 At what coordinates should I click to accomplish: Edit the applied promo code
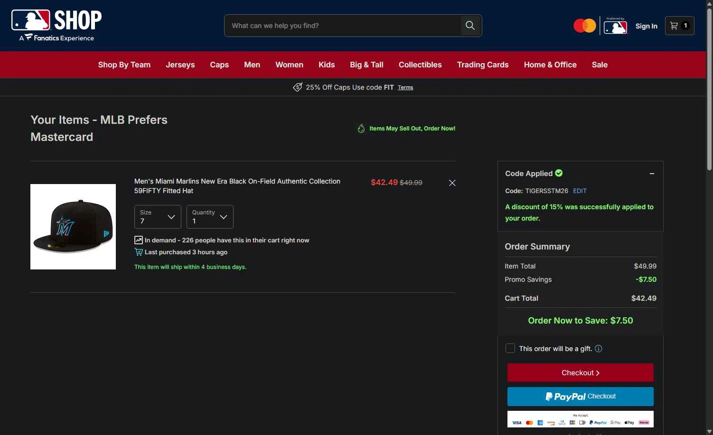(580, 191)
